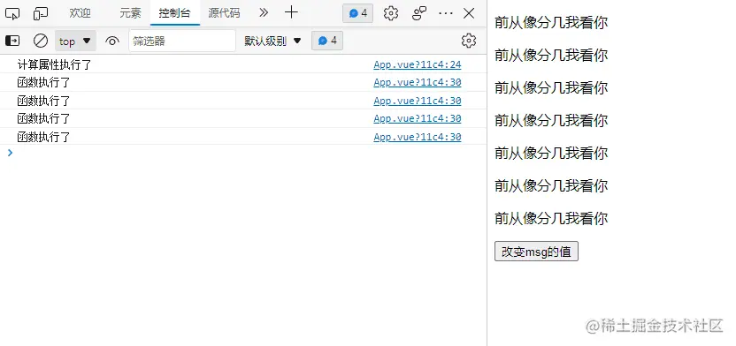Activate the inspect element picker icon

tap(12, 13)
